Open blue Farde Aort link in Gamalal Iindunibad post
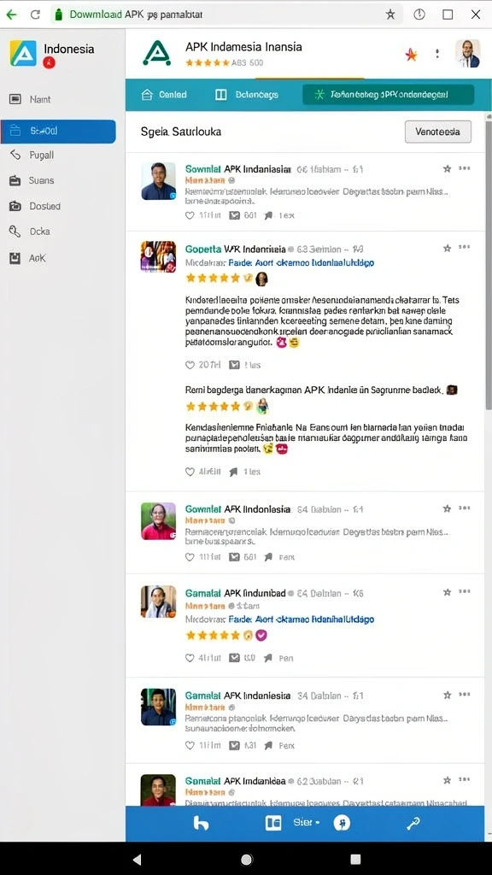Screen dimensions: 492x875 pyautogui.click(x=302, y=620)
